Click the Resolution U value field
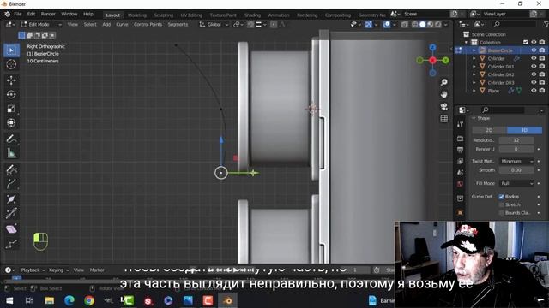 [x=516, y=140]
